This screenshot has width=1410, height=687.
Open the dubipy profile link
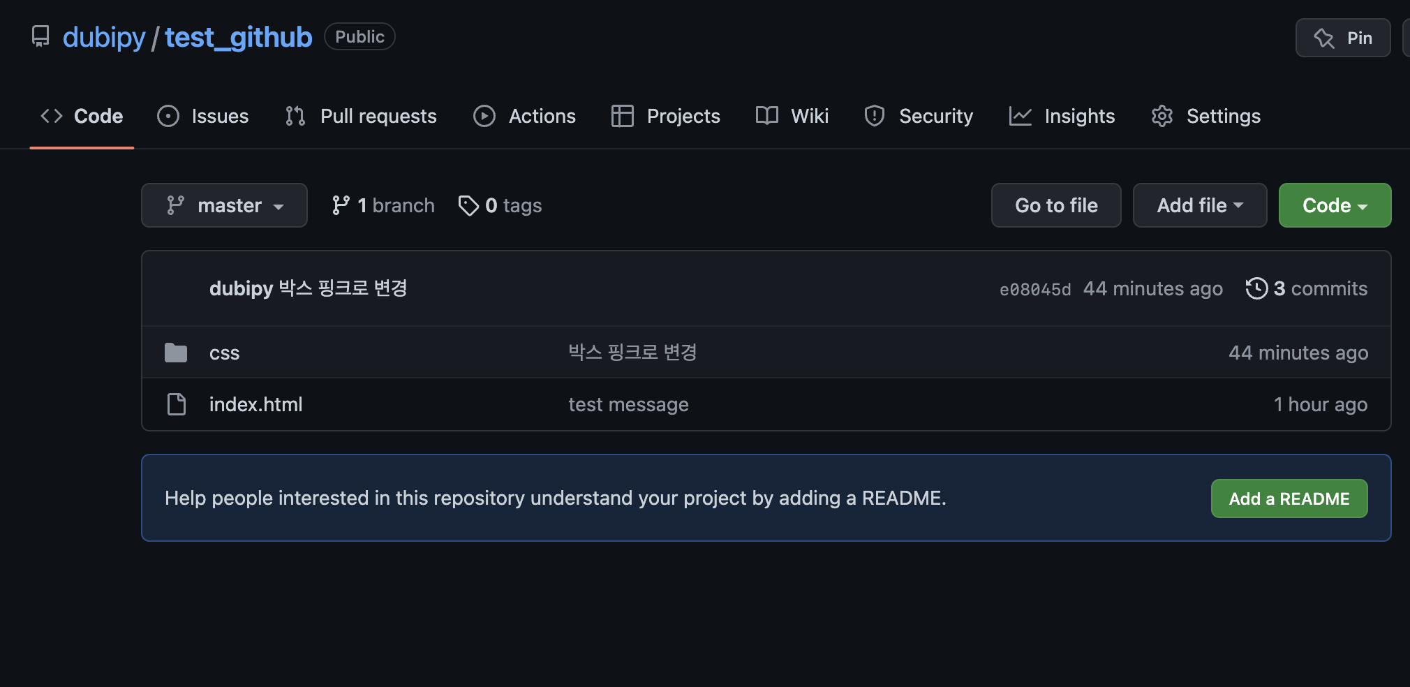[x=103, y=36]
